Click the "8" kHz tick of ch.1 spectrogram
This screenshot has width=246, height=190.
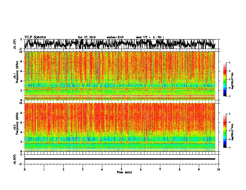click(x=22, y=61)
